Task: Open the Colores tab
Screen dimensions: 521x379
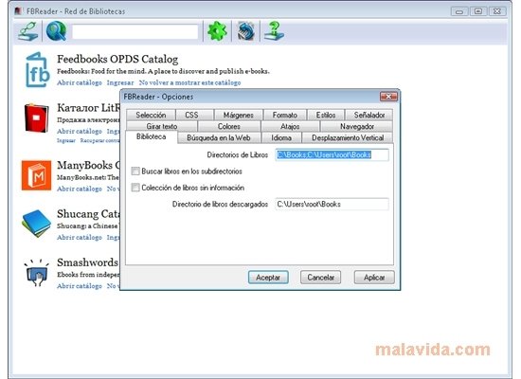Action: (229, 126)
